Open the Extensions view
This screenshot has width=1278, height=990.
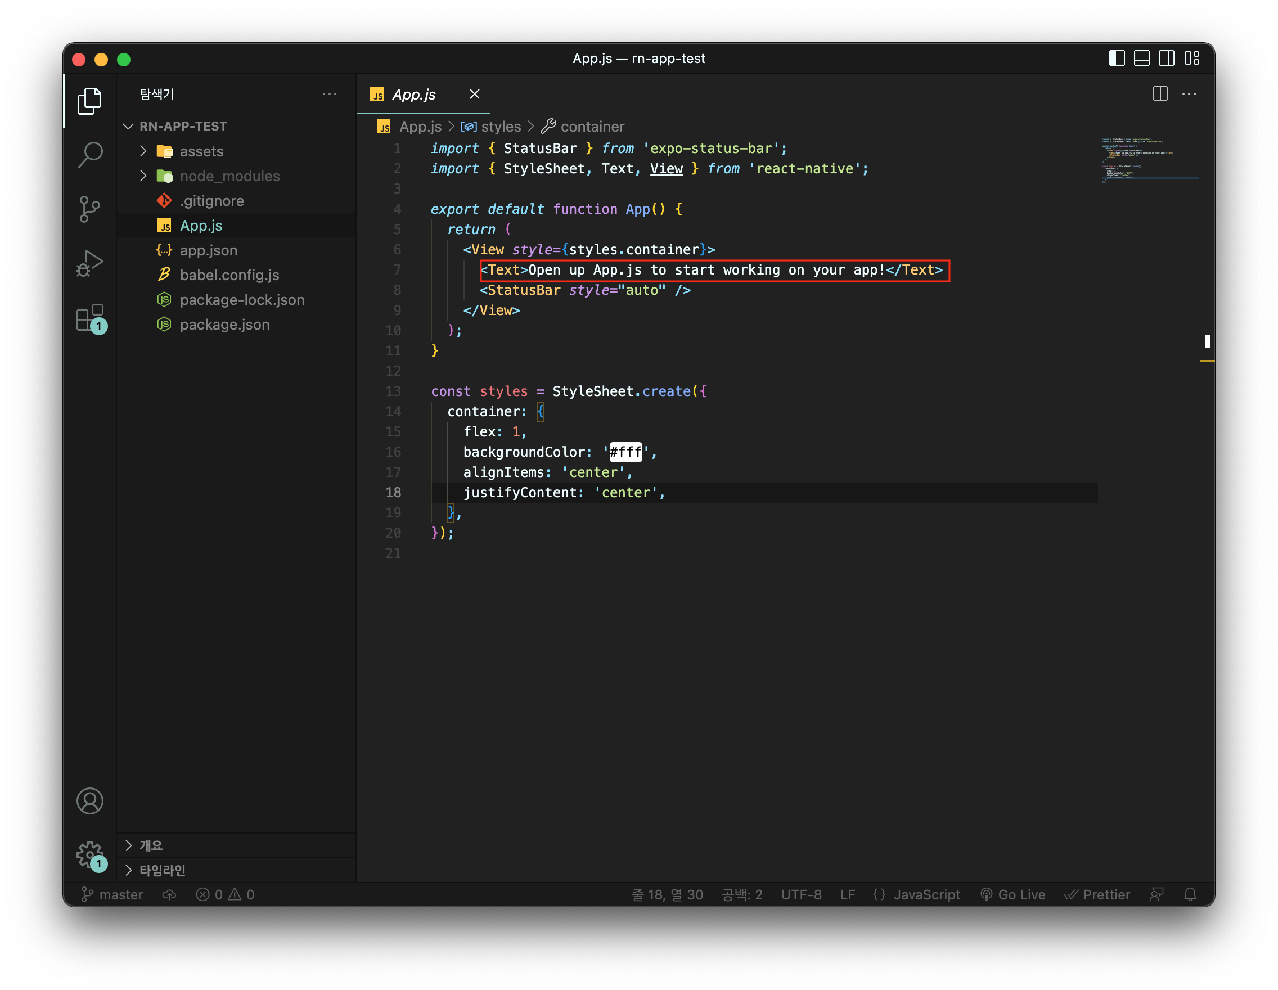[90, 318]
